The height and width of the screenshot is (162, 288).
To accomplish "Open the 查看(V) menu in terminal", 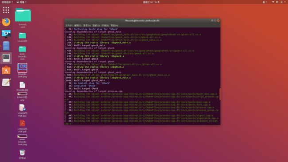I will (x=87, y=26).
